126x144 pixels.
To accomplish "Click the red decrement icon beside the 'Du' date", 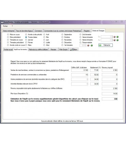I will pos(114,37).
